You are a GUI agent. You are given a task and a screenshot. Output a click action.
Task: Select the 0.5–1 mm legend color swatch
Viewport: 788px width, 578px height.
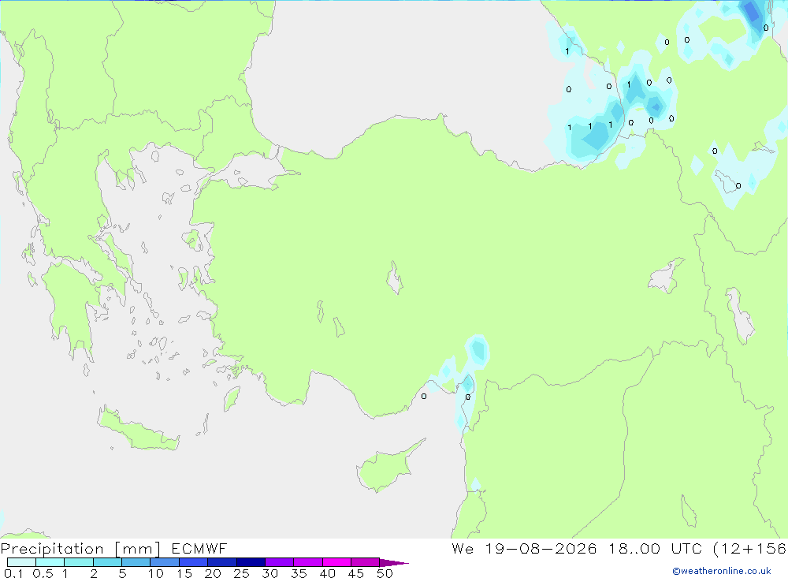pos(50,562)
